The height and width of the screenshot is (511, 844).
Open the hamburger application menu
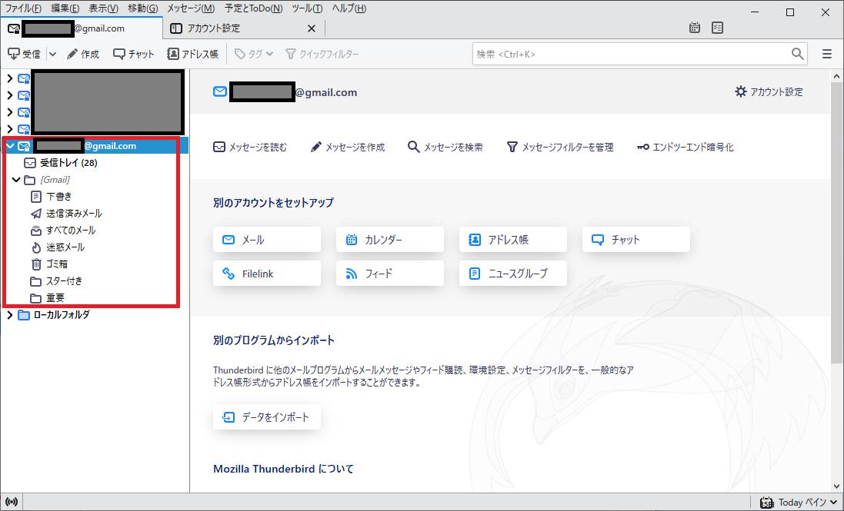(x=827, y=54)
